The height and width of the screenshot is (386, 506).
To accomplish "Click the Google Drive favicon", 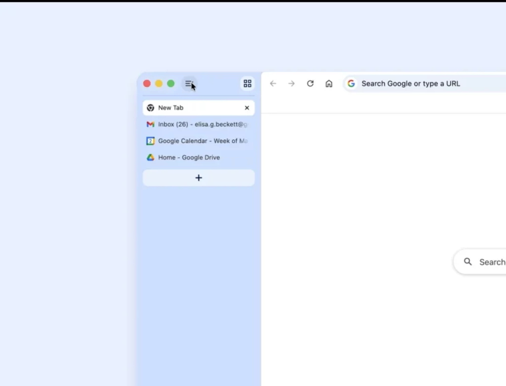I will 150,157.
